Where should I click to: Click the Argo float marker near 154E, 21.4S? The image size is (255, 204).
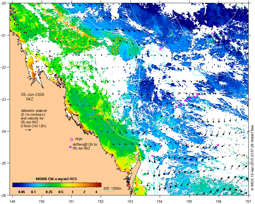coord(160,49)
